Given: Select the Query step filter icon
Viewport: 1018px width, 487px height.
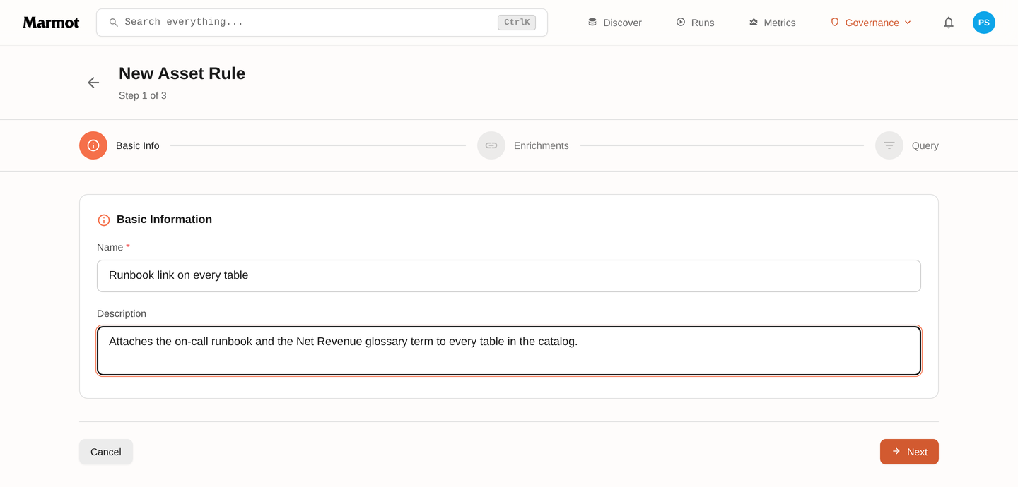Looking at the screenshot, I should point(889,145).
